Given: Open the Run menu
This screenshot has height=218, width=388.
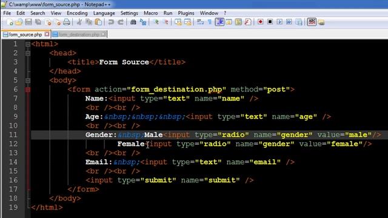Looking at the screenshot, I should (x=168, y=13).
